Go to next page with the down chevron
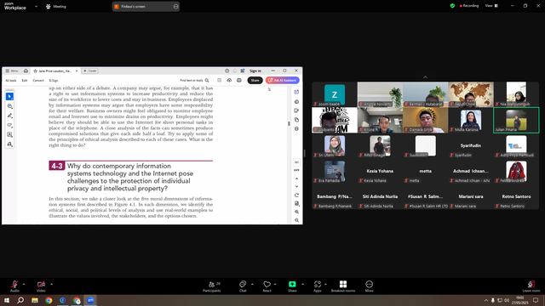Viewport: 545px width, 306px height. click(x=296, y=187)
